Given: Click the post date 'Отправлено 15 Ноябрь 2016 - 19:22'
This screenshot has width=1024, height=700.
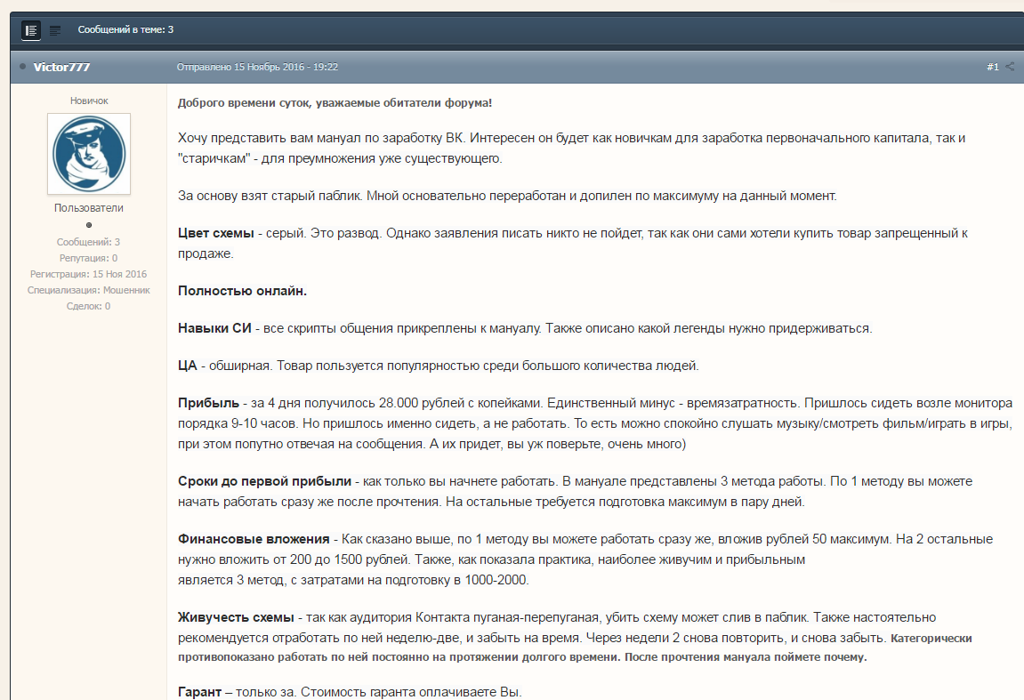Looking at the screenshot, I should (x=257, y=67).
